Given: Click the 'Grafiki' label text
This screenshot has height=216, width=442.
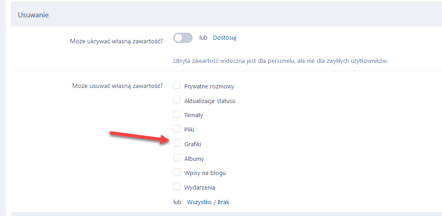Looking at the screenshot, I should pyautogui.click(x=192, y=144).
